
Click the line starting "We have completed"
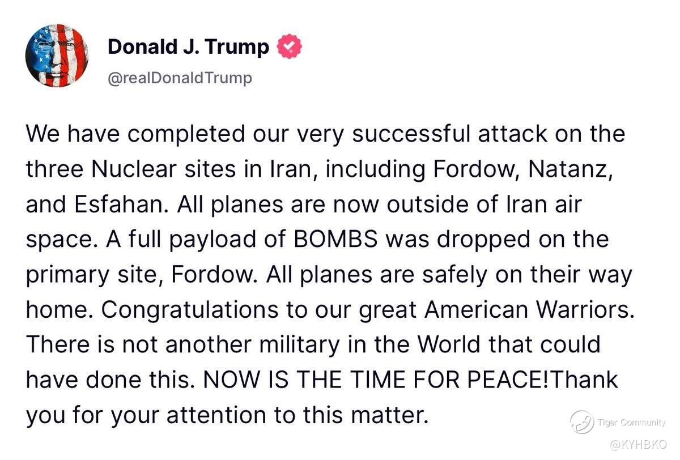point(325,134)
